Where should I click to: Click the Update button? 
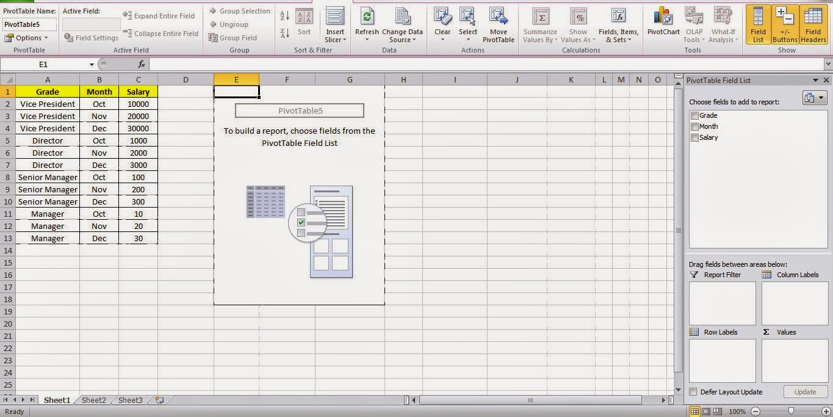click(805, 392)
